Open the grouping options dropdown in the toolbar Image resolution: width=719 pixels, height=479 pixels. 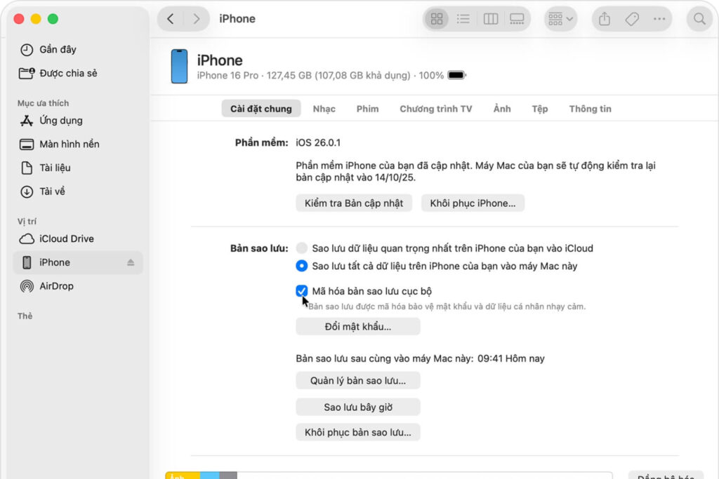(x=560, y=19)
